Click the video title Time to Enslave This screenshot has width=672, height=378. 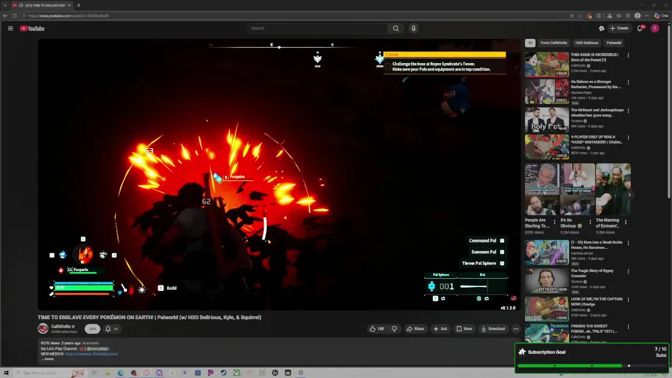pos(149,317)
